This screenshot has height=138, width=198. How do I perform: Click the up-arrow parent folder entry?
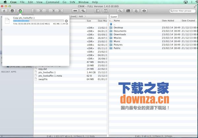pyautogui.click(x=111, y=24)
